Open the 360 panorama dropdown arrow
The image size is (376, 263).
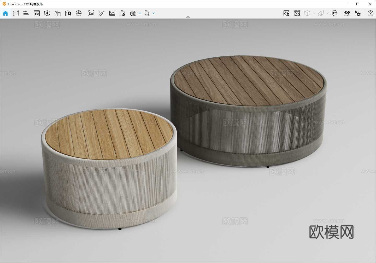(140, 13)
